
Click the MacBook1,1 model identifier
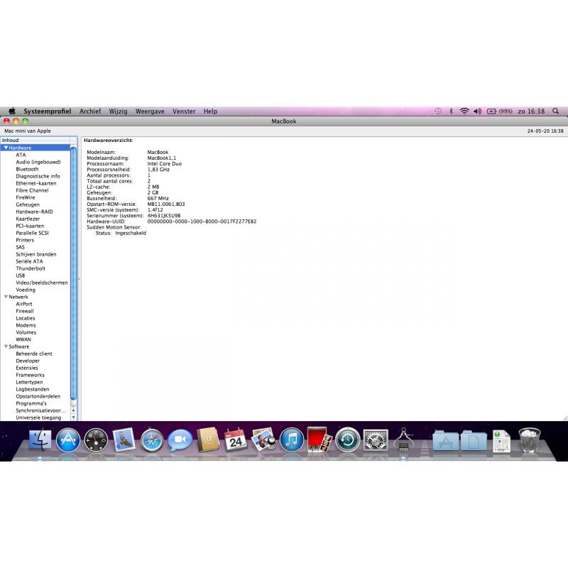(x=162, y=158)
